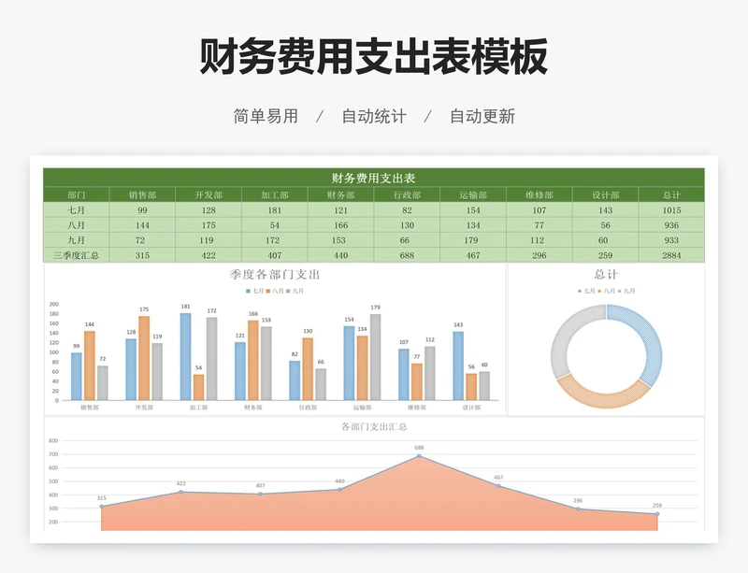Select table cell 936 in 总计 column
This screenshot has height=573, width=748.
pyautogui.click(x=671, y=225)
